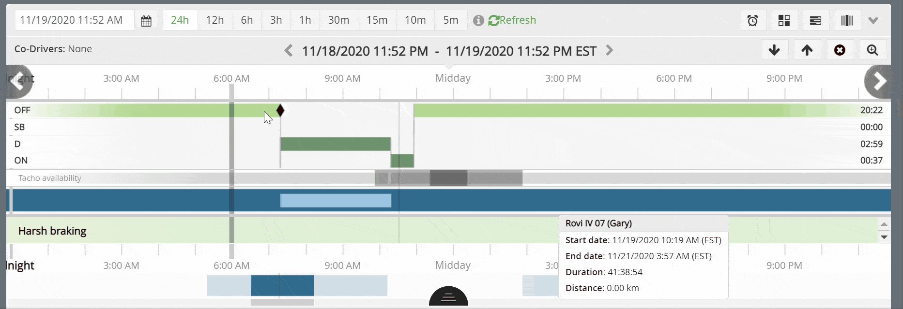Go to next date range arrow
903x309 pixels.
[610, 50]
